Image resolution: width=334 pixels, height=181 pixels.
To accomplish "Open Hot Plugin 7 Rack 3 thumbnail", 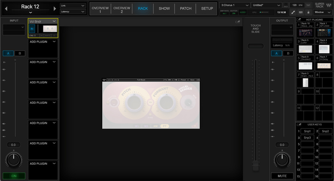I will [x=306, y=83].
